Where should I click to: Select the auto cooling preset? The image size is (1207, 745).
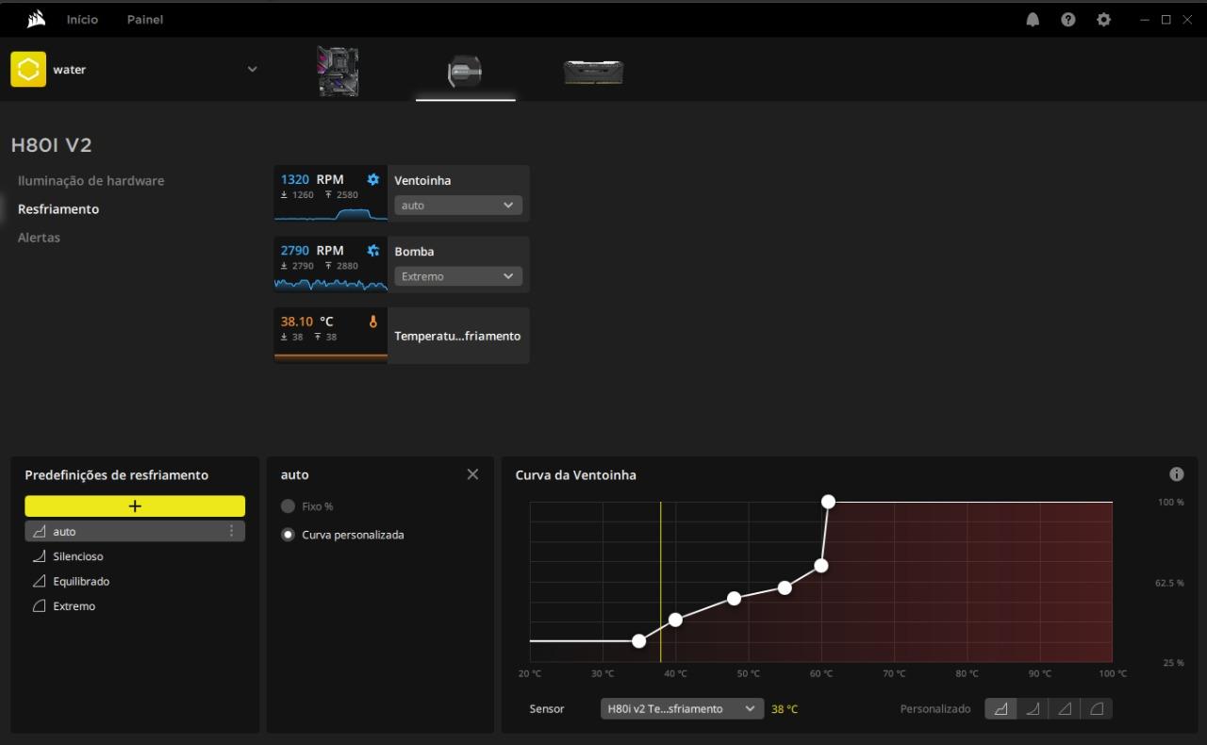(x=135, y=532)
